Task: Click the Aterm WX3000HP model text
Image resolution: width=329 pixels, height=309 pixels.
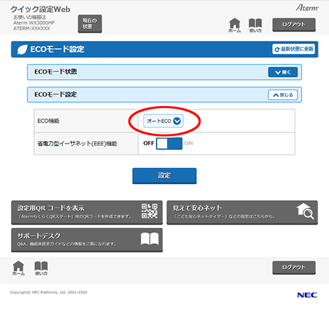Action: coord(34,23)
